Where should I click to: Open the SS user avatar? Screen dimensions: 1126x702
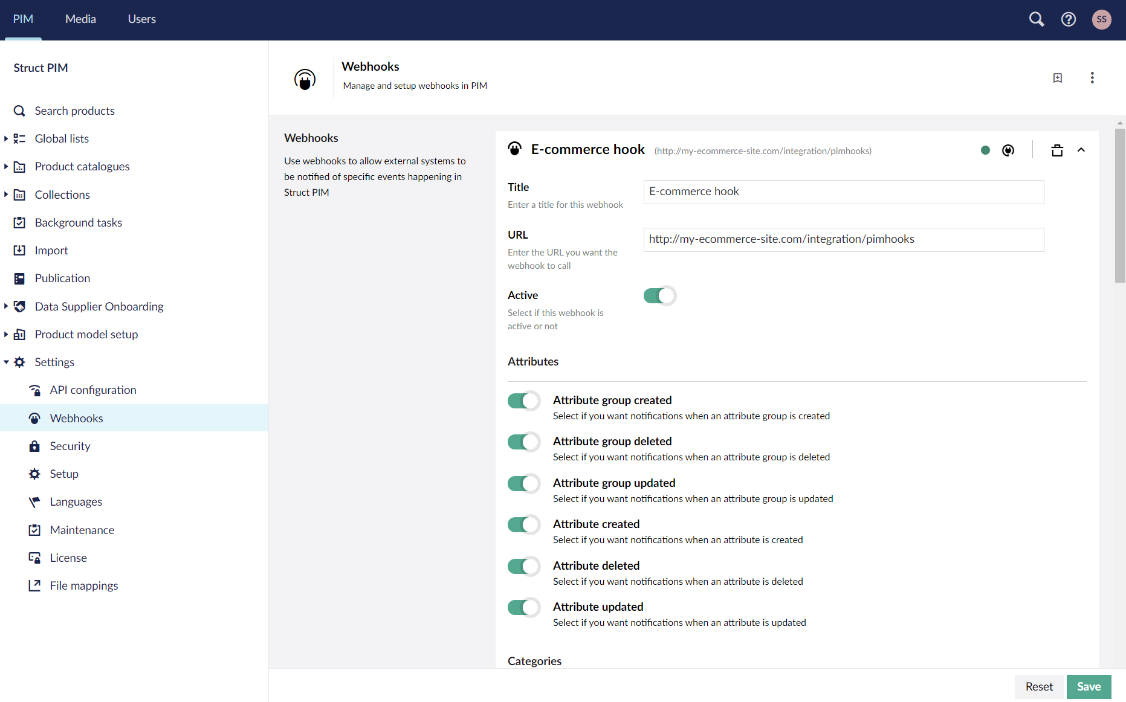[1102, 19]
